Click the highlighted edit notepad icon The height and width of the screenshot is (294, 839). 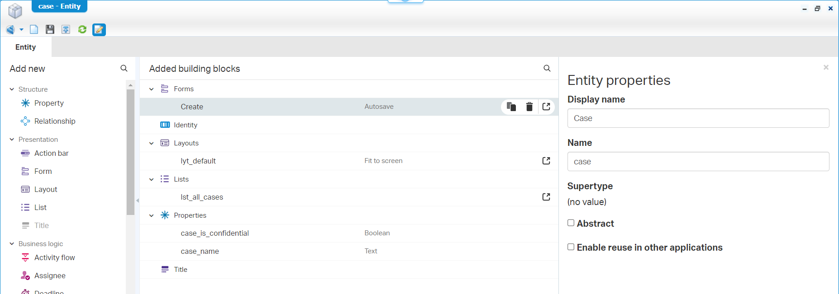point(99,30)
